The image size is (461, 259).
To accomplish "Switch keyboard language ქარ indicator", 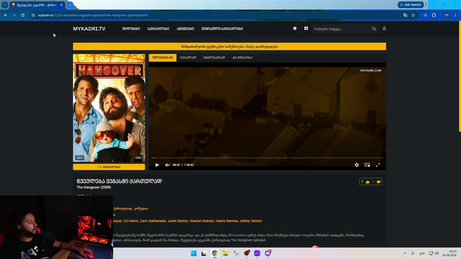I will click(x=422, y=253).
